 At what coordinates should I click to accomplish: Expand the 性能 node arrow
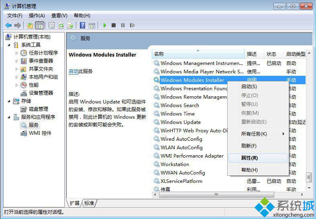point(17,85)
